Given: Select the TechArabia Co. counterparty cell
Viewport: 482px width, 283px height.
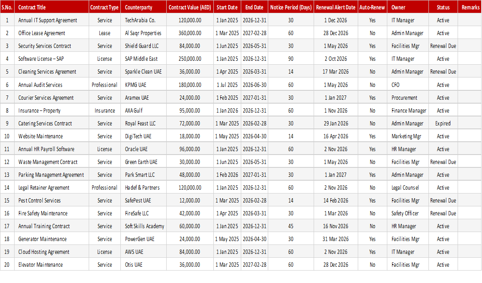Looking at the screenshot, I should [x=144, y=20].
